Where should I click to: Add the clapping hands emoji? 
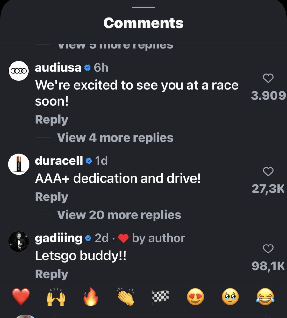point(126,296)
